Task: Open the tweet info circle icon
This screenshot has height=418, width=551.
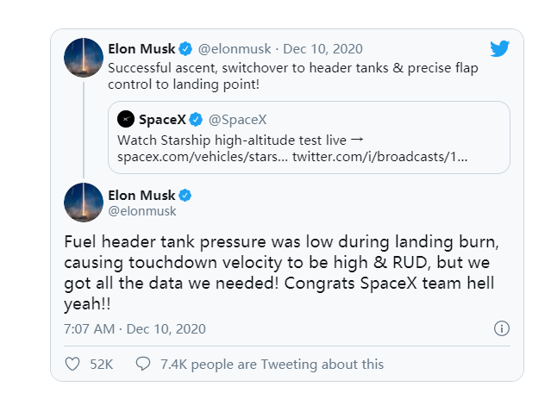Action: pos(502,328)
